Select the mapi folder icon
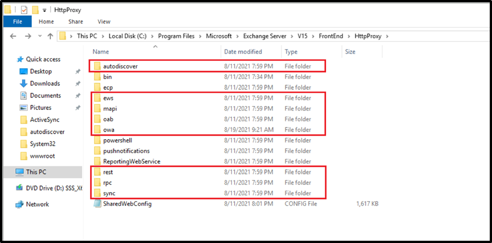 (97, 109)
